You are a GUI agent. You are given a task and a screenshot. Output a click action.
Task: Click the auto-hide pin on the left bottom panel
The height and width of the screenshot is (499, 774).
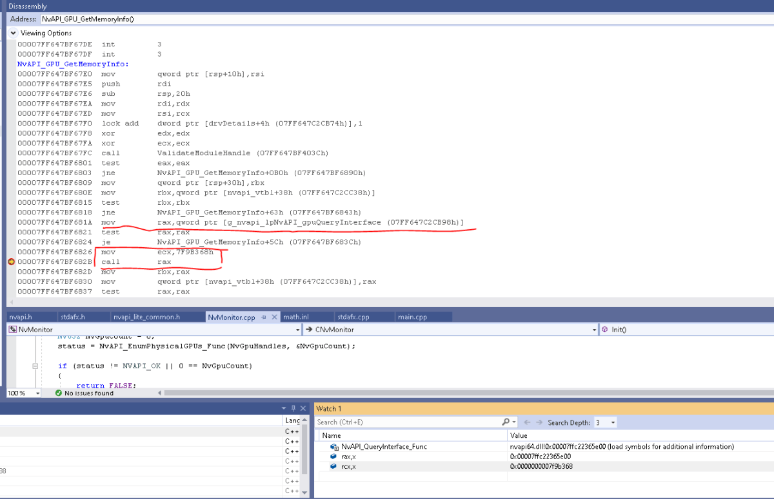click(292, 408)
